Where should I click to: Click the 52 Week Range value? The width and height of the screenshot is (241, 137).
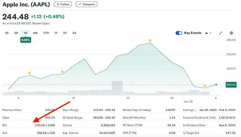[104, 118]
